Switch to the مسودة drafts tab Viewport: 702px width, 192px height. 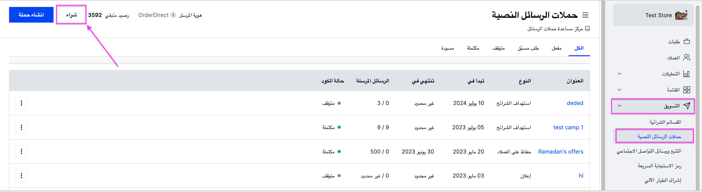pyautogui.click(x=447, y=48)
